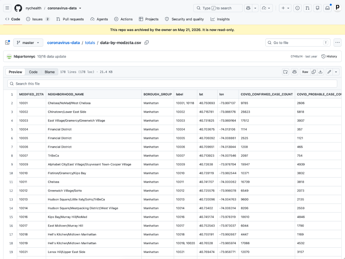Open the Security and quality tab
The image size is (345, 259).
click(x=184, y=19)
